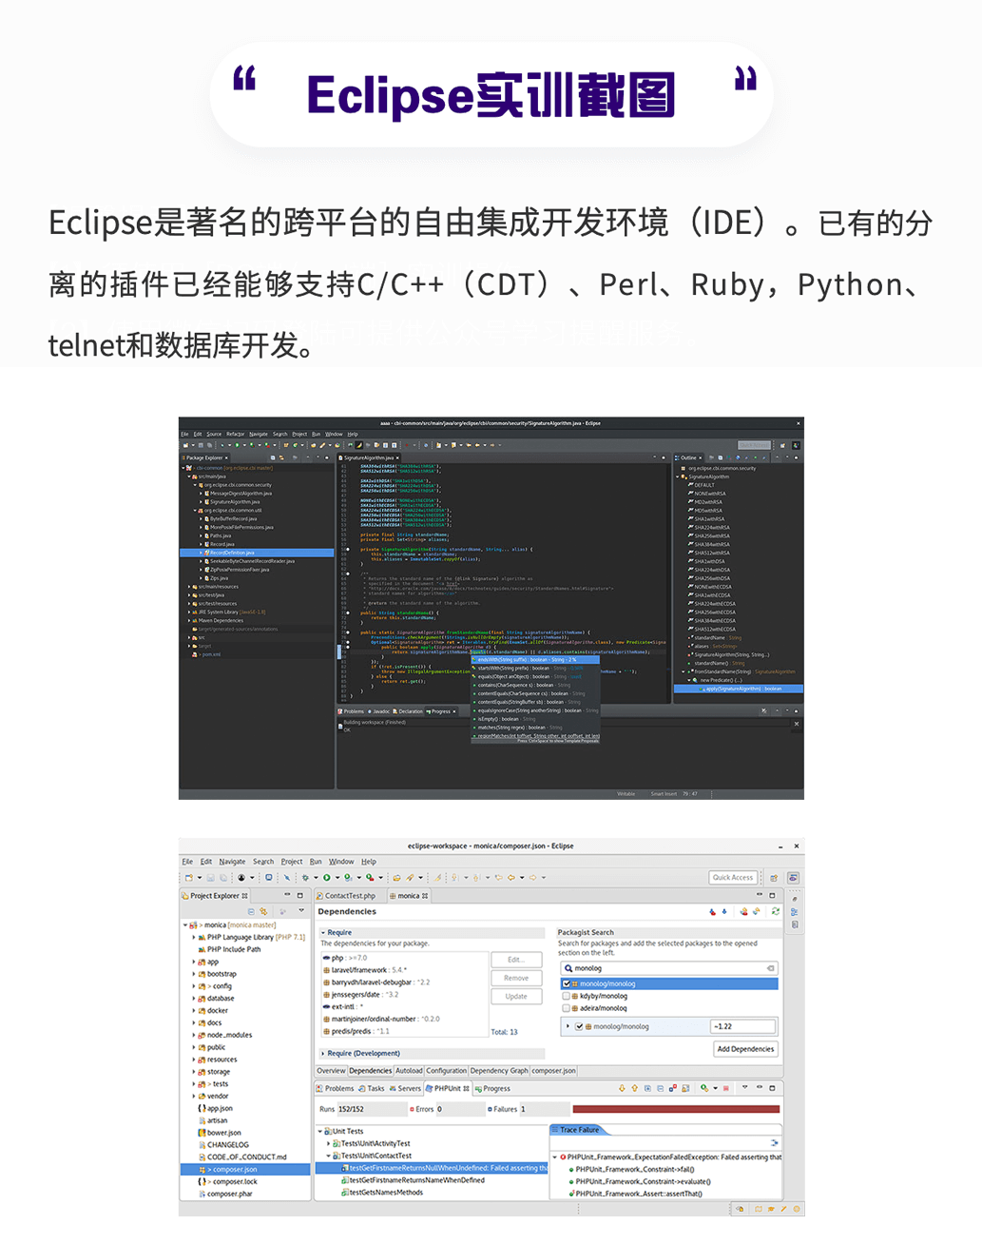Click Outline icon in the light window's right trim
This screenshot has height=1244, width=982.
tap(794, 912)
